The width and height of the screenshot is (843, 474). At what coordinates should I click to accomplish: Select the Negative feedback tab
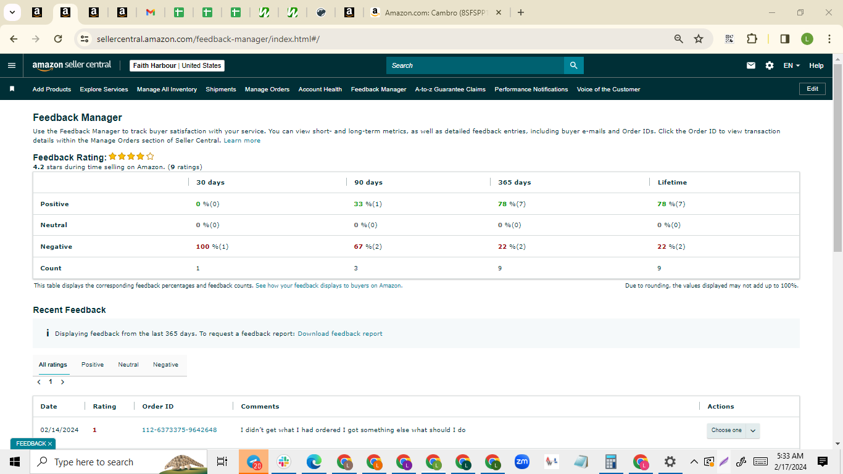pos(165,365)
